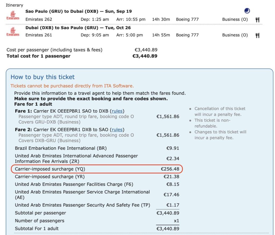Click the Emirates logo beside flight 261
The image size is (275, 235).
tap(13, 31)
